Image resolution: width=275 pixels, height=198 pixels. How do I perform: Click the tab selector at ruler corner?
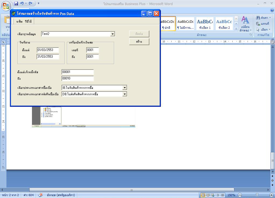click(x=3, y=42)
